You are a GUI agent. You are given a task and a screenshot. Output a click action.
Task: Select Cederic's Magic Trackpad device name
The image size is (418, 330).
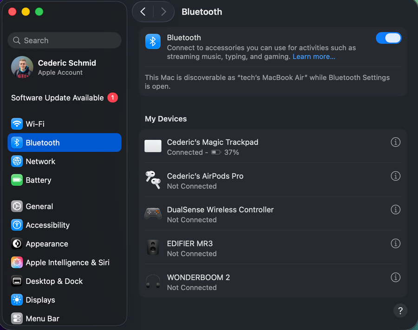click(212, 142)
